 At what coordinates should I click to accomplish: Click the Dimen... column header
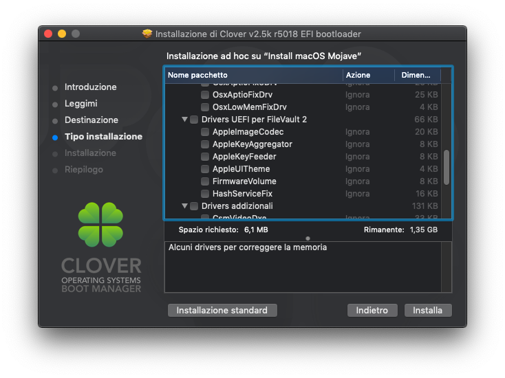click(418, 75)
